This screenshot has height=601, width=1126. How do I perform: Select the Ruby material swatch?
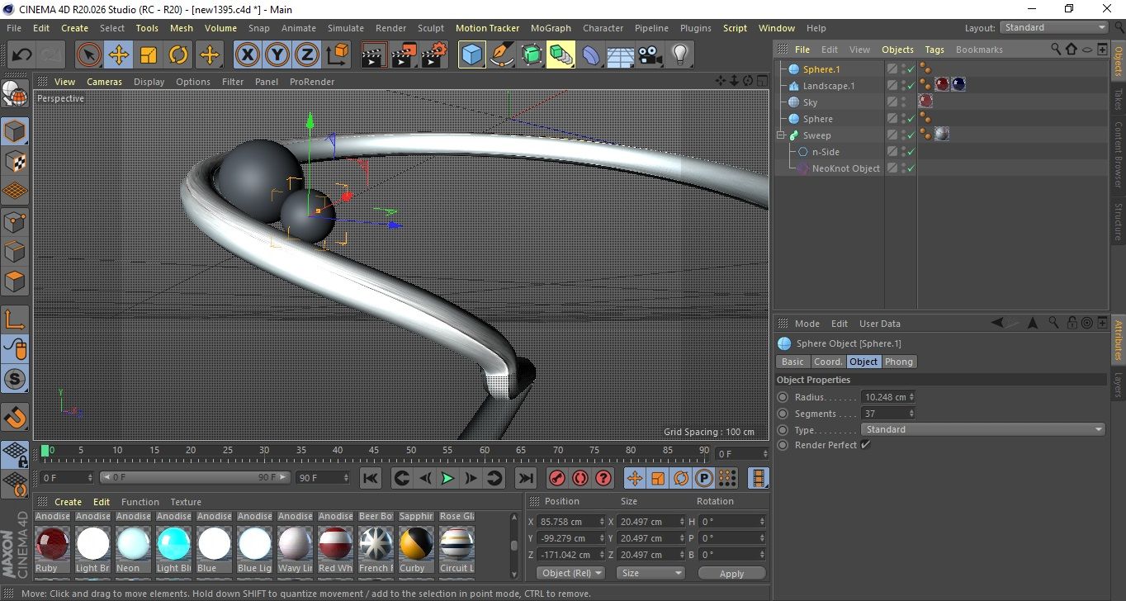pyautogui.click(x=53, y=545)
